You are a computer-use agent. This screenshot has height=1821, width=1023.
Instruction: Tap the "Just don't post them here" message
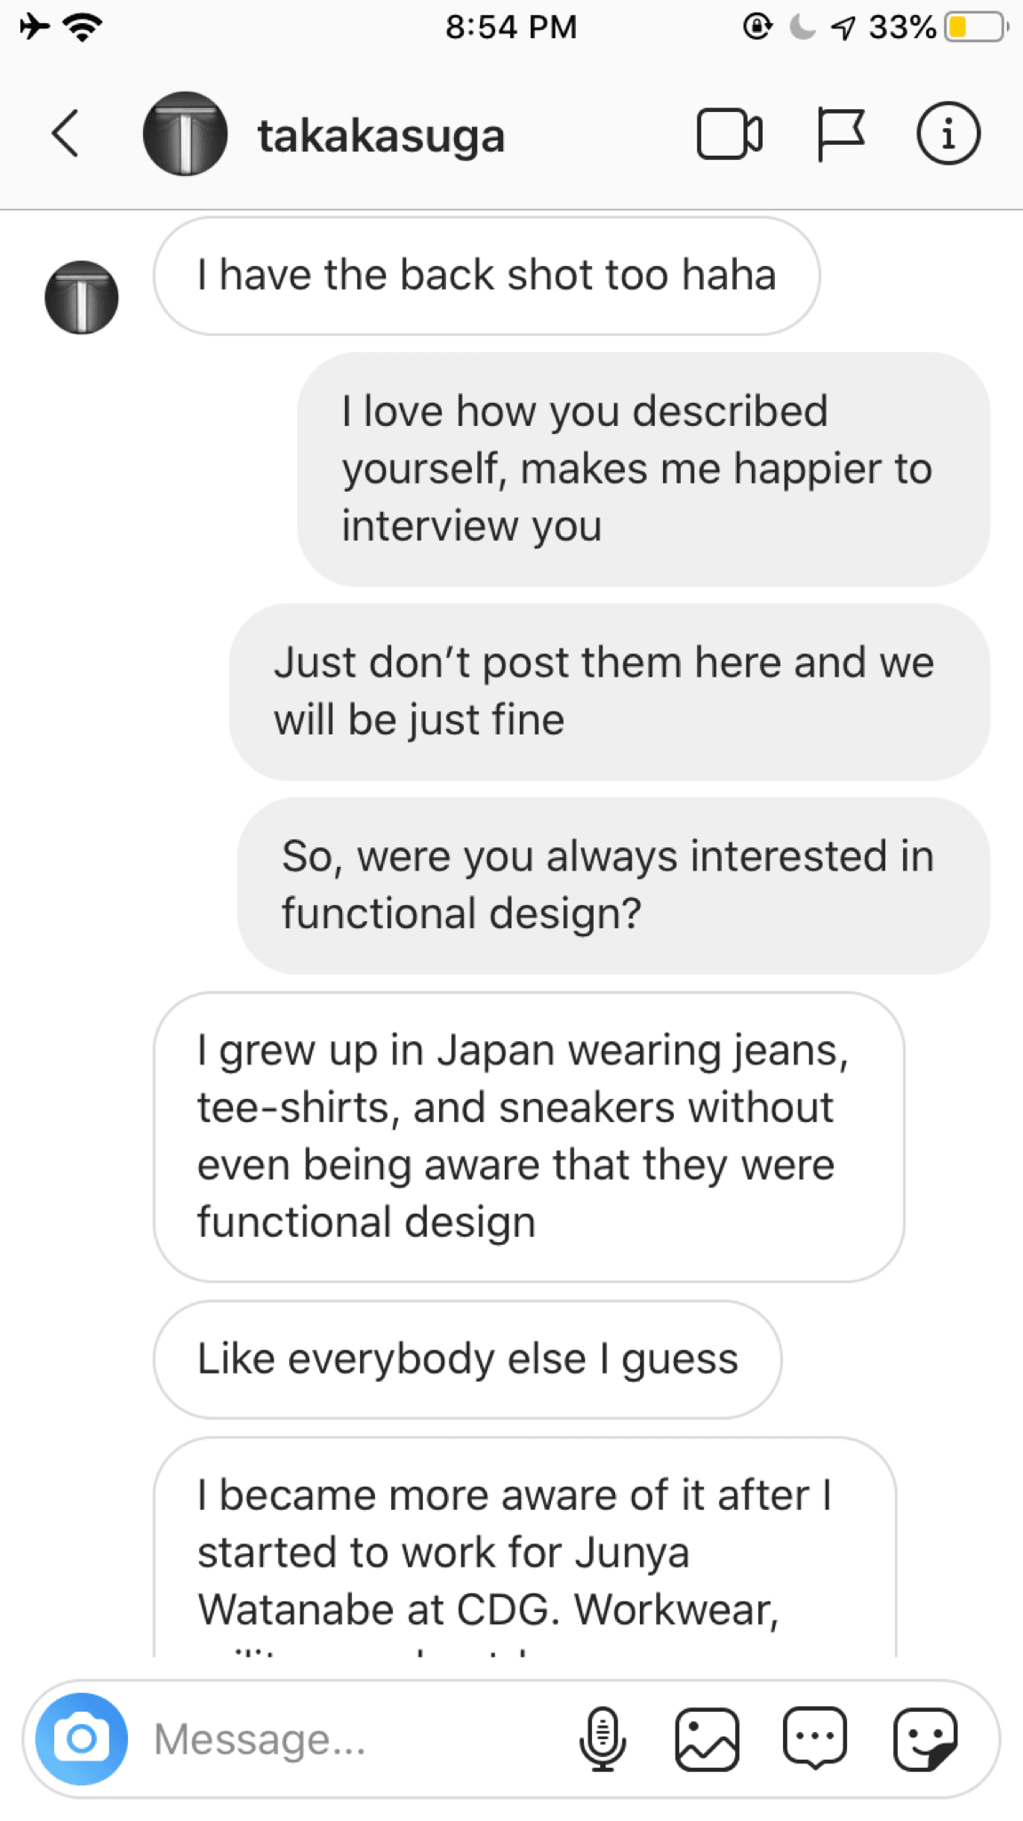coord(609,692)
